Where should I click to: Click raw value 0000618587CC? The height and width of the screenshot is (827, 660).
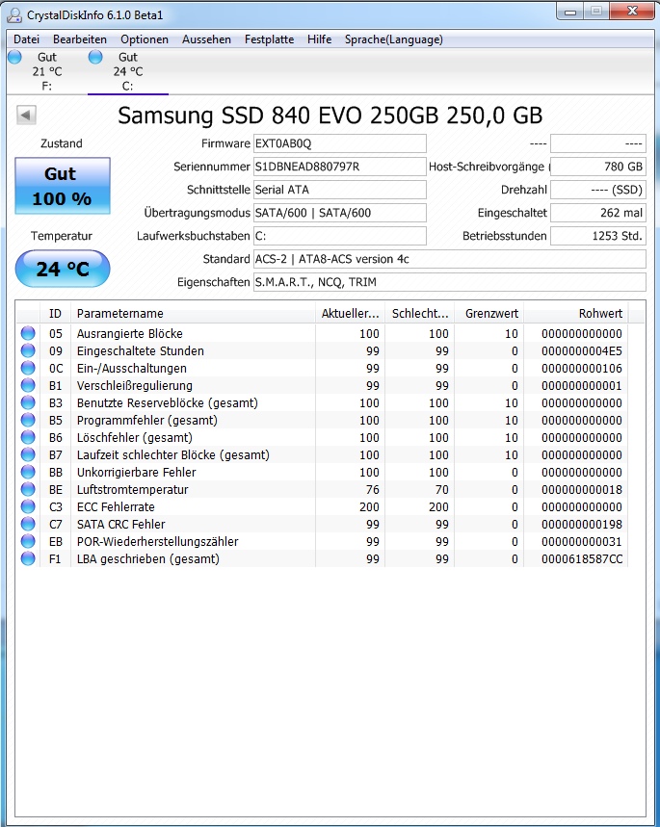(x=582, y=558)
